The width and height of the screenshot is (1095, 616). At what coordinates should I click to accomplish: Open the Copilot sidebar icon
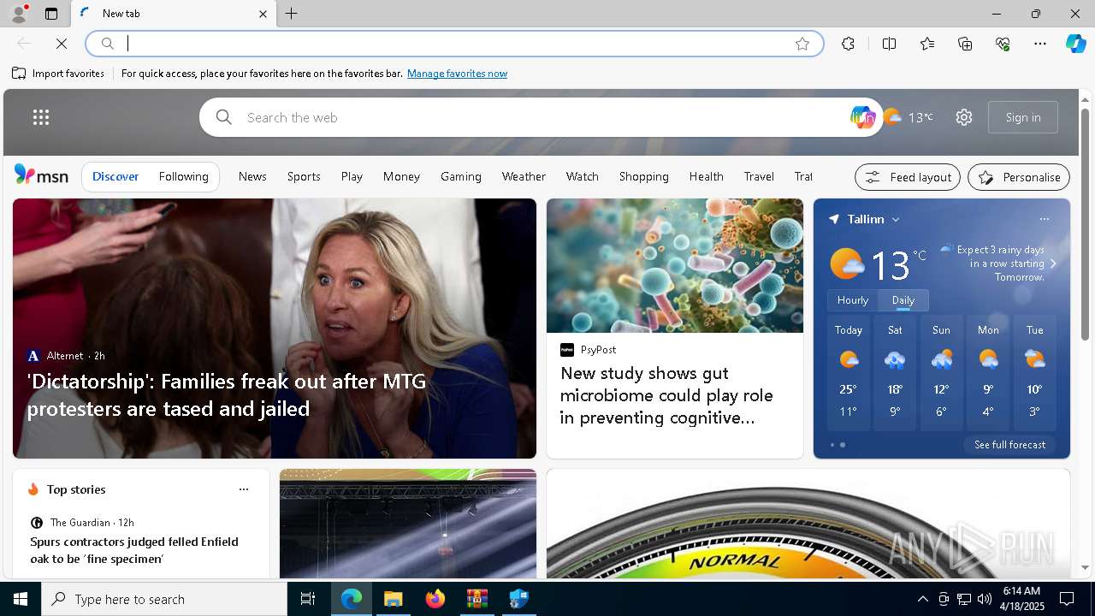[x=1075, y=44]
